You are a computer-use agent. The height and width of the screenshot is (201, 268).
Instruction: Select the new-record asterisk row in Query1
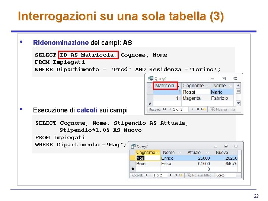pos(150,104)
